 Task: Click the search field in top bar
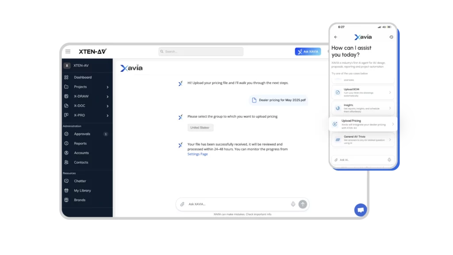click(201, 51)
